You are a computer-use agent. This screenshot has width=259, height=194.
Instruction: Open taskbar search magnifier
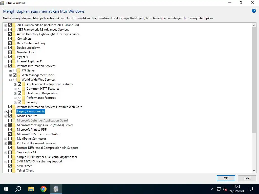click(x=18, y=189)
